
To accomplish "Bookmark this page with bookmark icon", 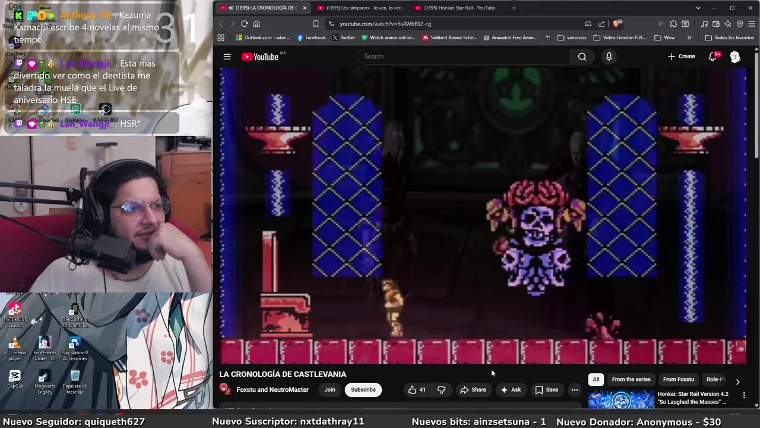I will 315,24.
